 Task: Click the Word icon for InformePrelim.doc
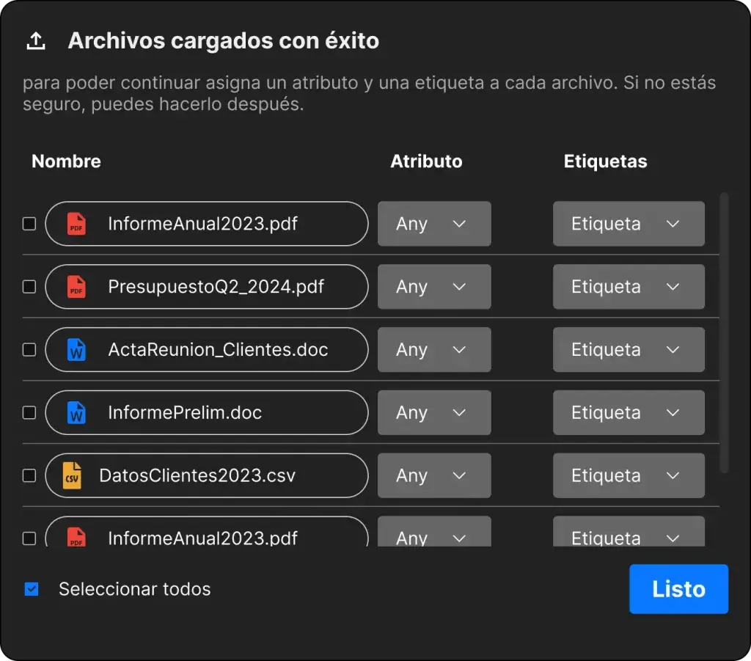[x=76, y=413]
